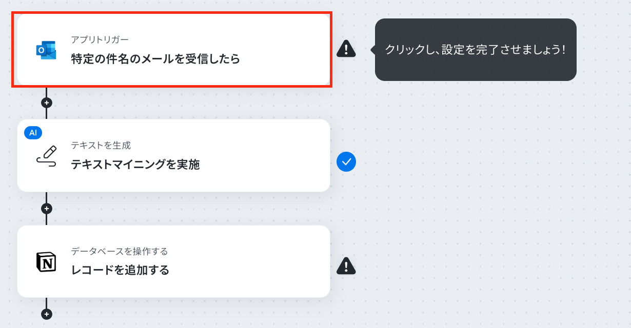The width and height of the screenshot is (631, 328).
Task: Click warning icon beside レコードを追加する step
Action: 346,265
